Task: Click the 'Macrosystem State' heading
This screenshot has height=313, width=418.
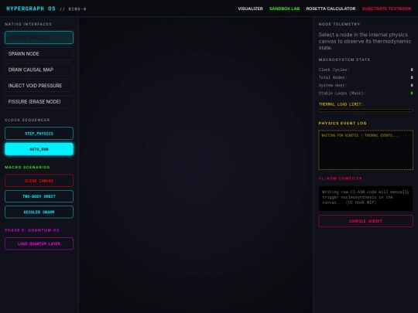Action: 344,60
